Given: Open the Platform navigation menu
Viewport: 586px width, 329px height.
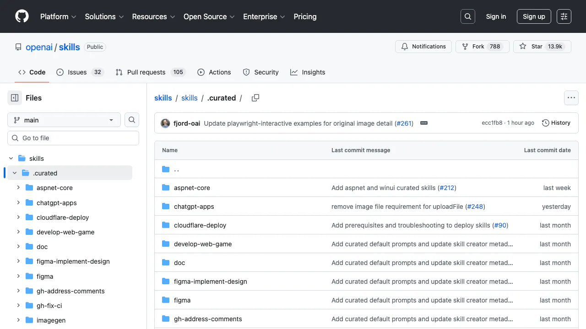Looking at the screenshot, I should coord(58,16).
